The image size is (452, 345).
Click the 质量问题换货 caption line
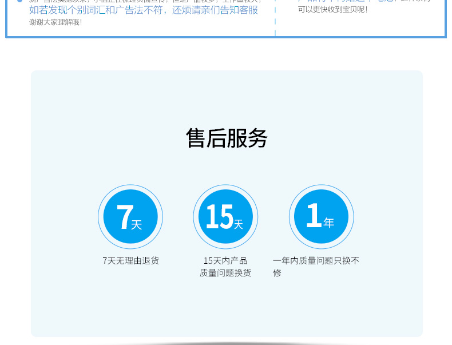click(225, 273)
